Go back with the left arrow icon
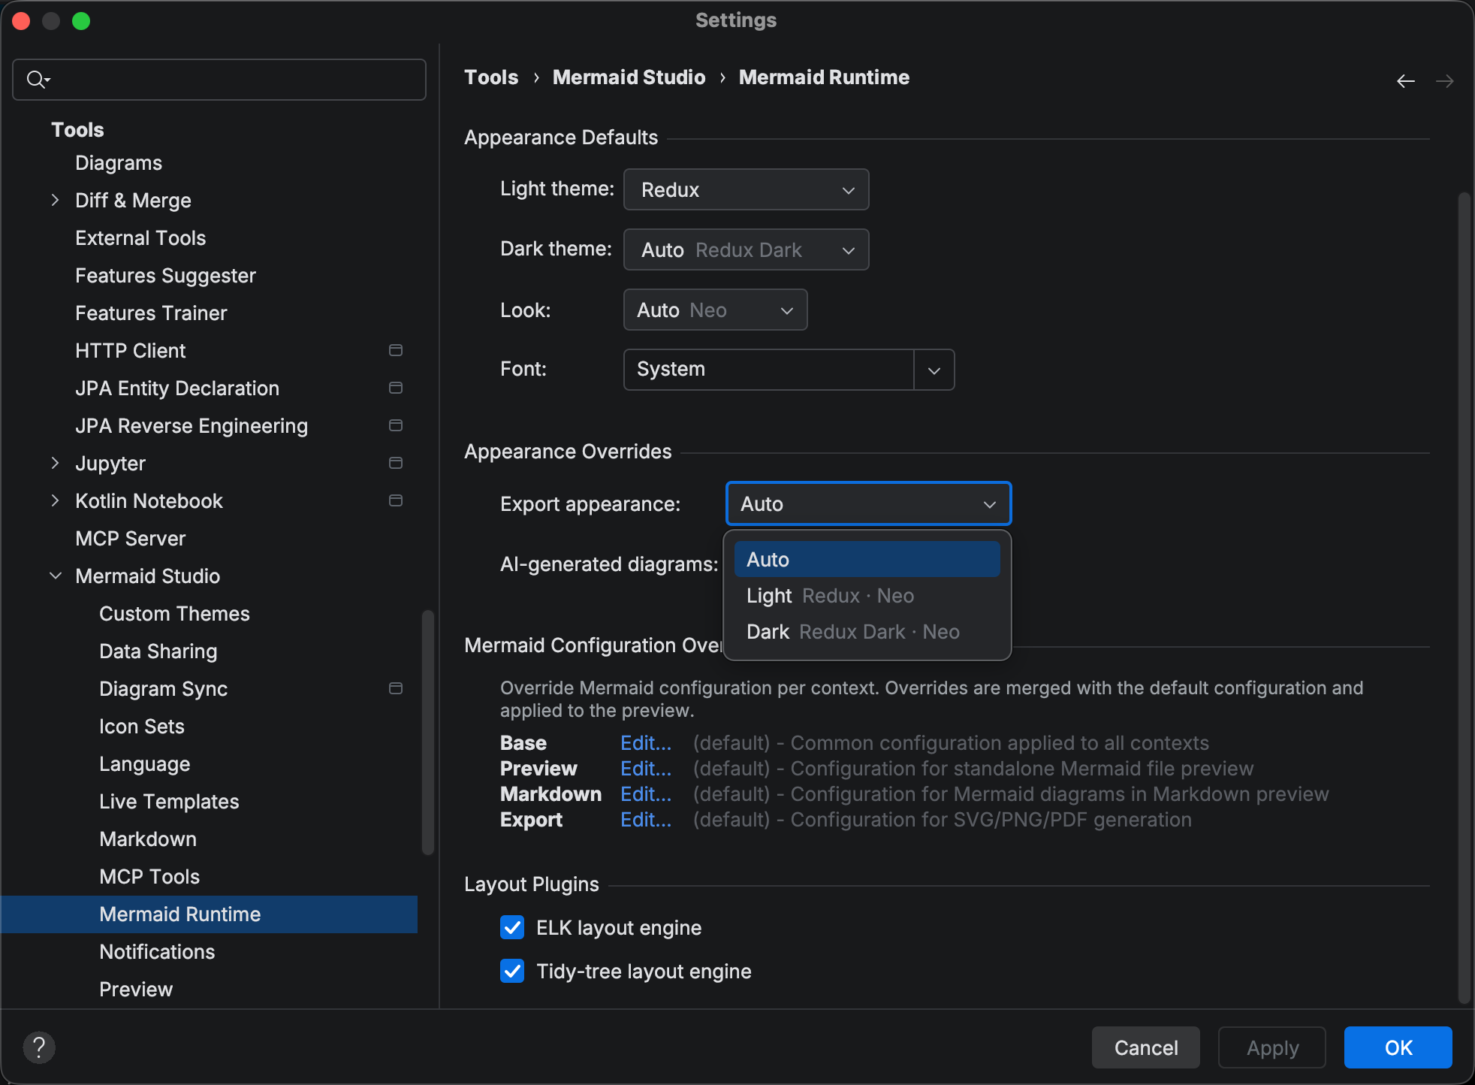 [x=1405, y=80]
